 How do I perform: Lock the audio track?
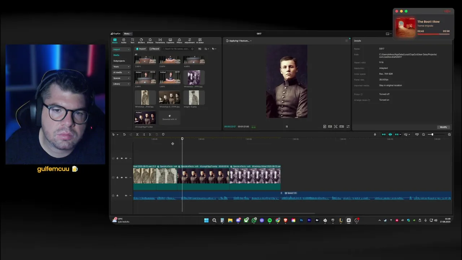click(117, 195)
